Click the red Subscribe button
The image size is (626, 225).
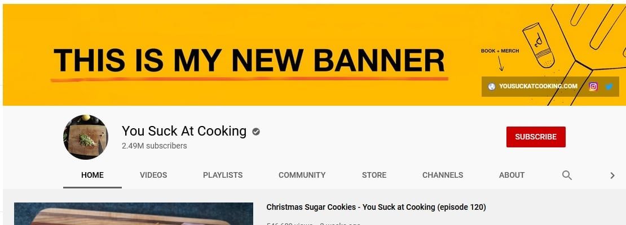click(536, 137)
